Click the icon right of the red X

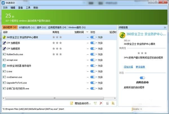click(x=107, y=103)
